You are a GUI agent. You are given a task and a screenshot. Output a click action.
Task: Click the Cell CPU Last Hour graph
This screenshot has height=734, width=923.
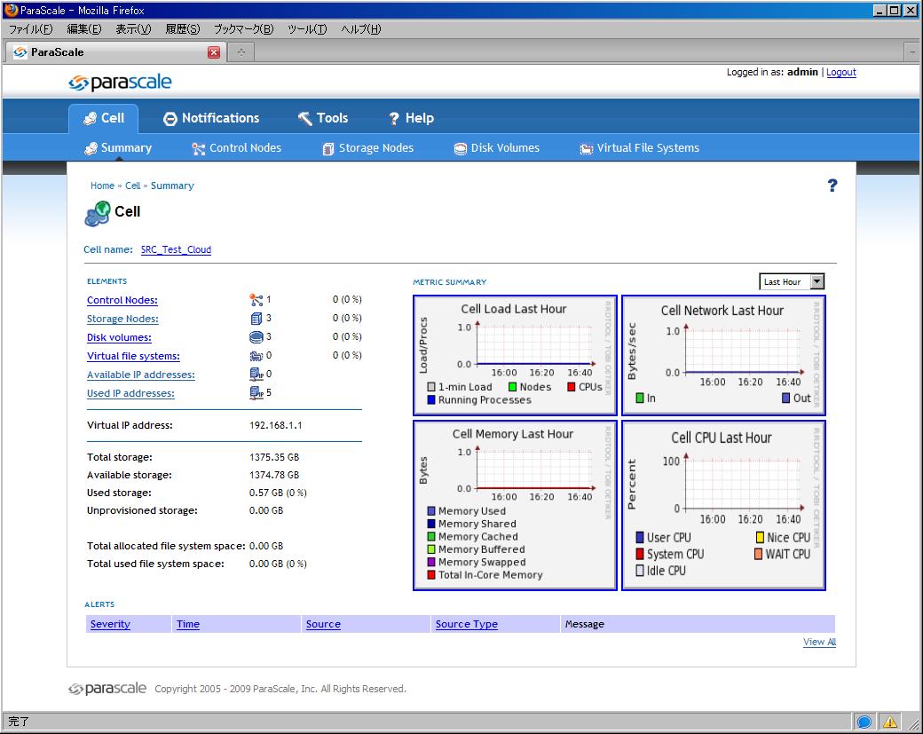[723, 505]
